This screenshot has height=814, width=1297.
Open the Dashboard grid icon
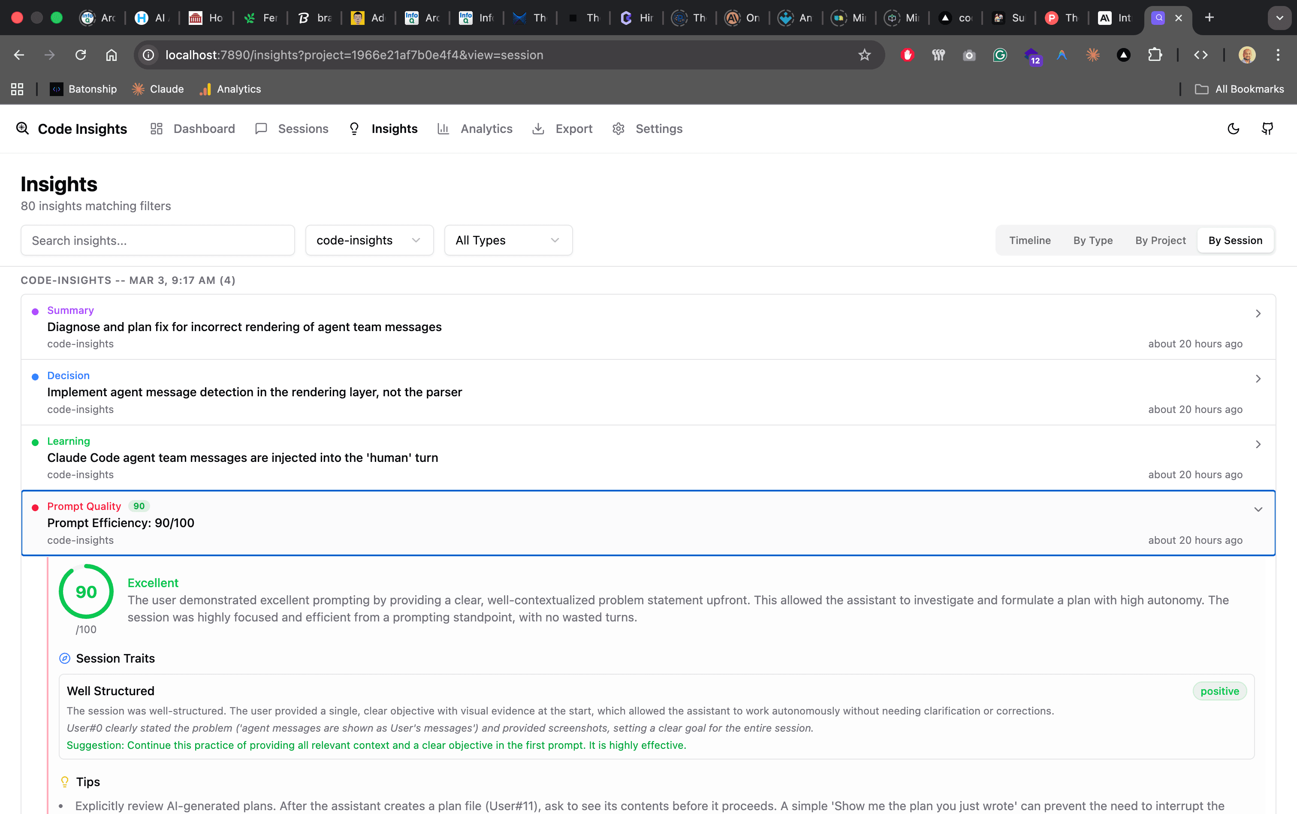[x=156, y=129]
